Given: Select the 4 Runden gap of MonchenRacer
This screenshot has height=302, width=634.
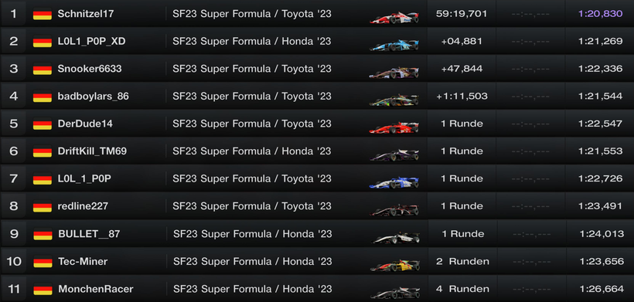Looking at the screenshot, I should (x=462, y=289).
